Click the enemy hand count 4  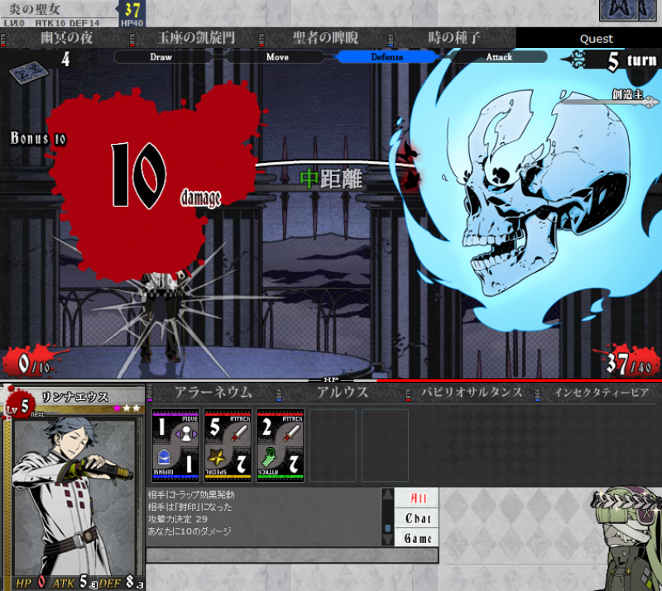click(65, 59)
